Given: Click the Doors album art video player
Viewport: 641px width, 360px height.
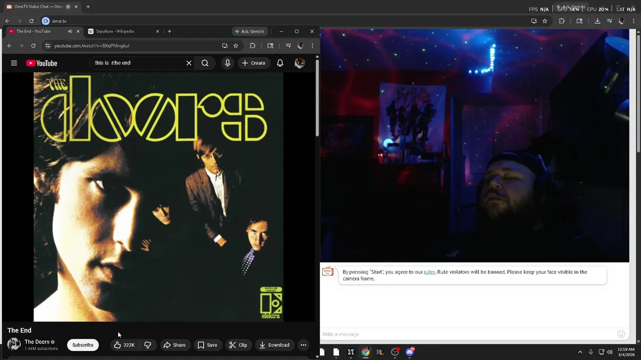Looking at the screenshot, I should (158, 197).
